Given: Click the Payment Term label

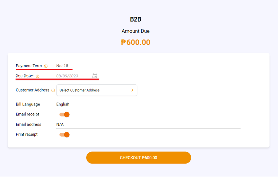Looking at the screenshot, I should pos(29,66).
